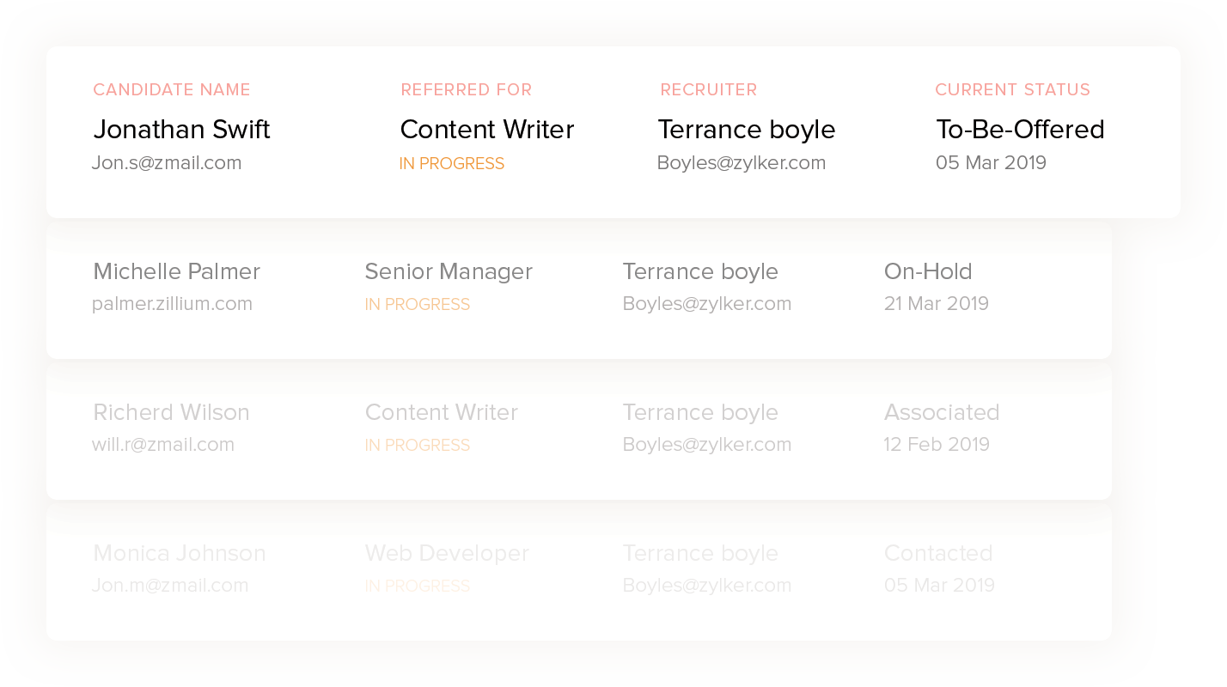The width and height of the screenshot is (1227, 687).
Task: Open Monica Johnson candidate row
Action: coord(179,554)
